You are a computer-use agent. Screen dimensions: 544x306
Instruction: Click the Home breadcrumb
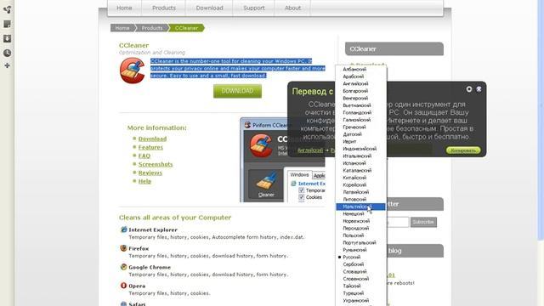pyautogui.click(x=122, y=28)
